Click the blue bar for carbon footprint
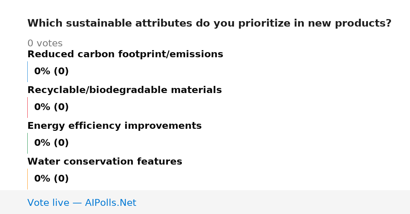Image resolution: width=410 pixels, height=214 pixels. click(27, 72)
